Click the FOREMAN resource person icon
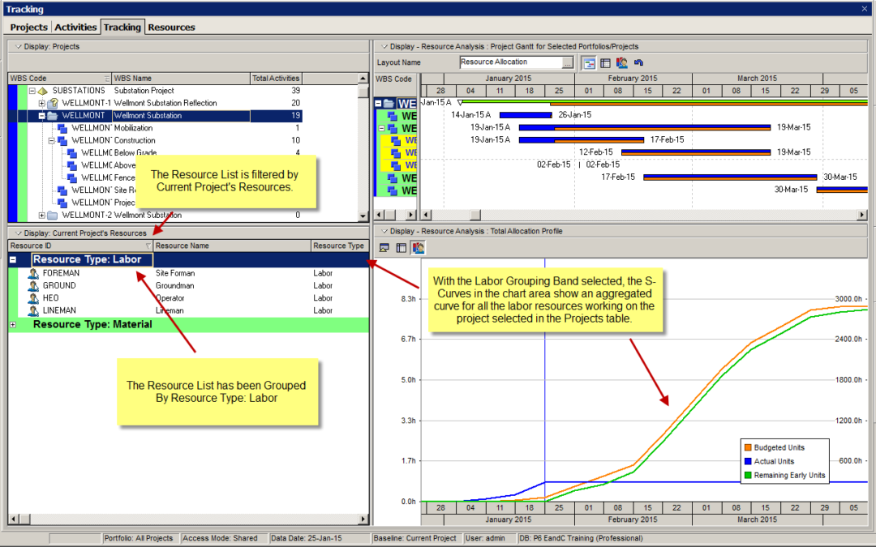The width and height of the screenshot is (876, 547). point(33,274)
